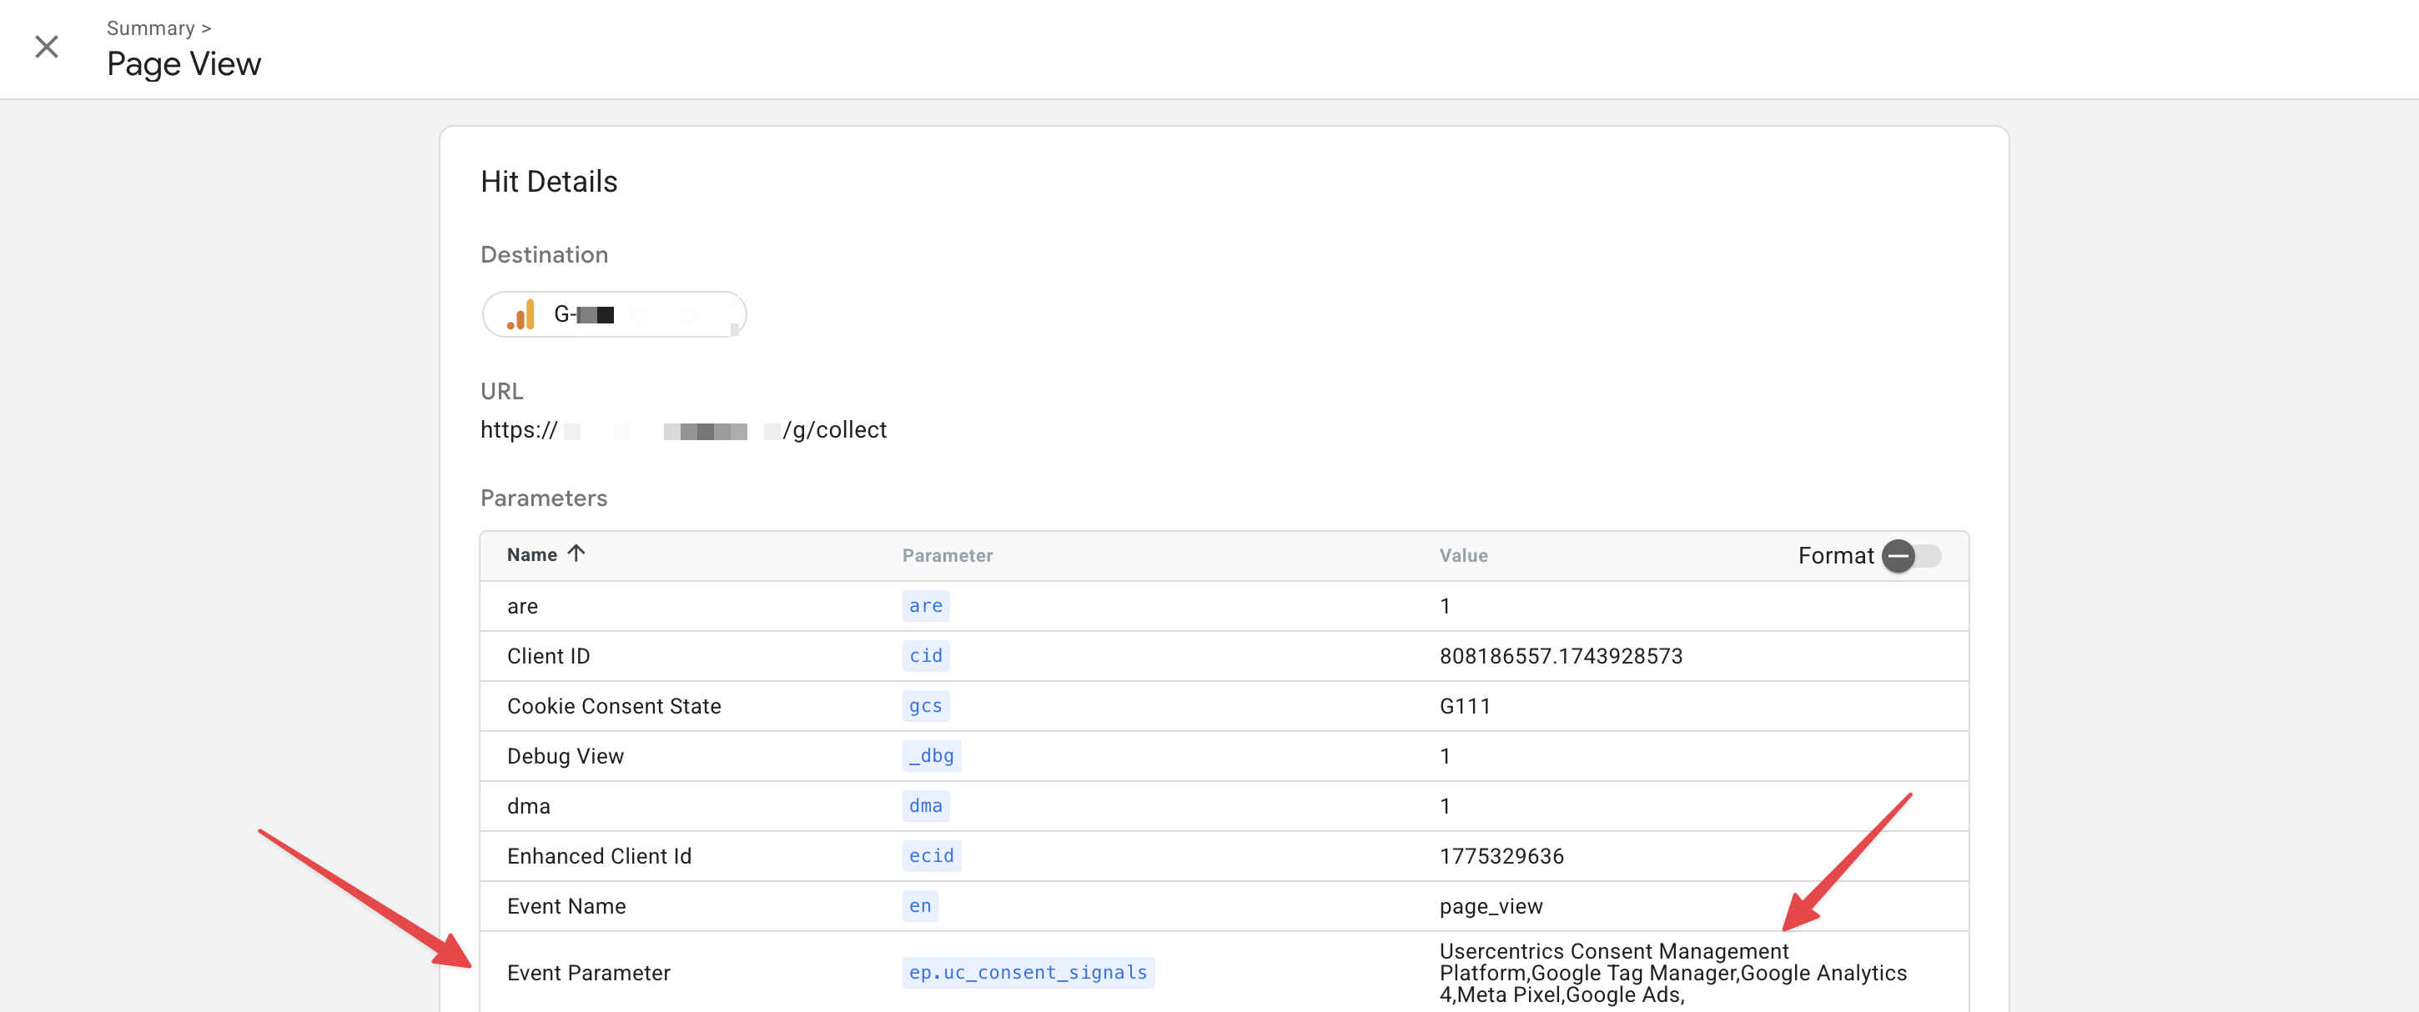
Task: Select the Event Name row name
Action: (566, 906)
